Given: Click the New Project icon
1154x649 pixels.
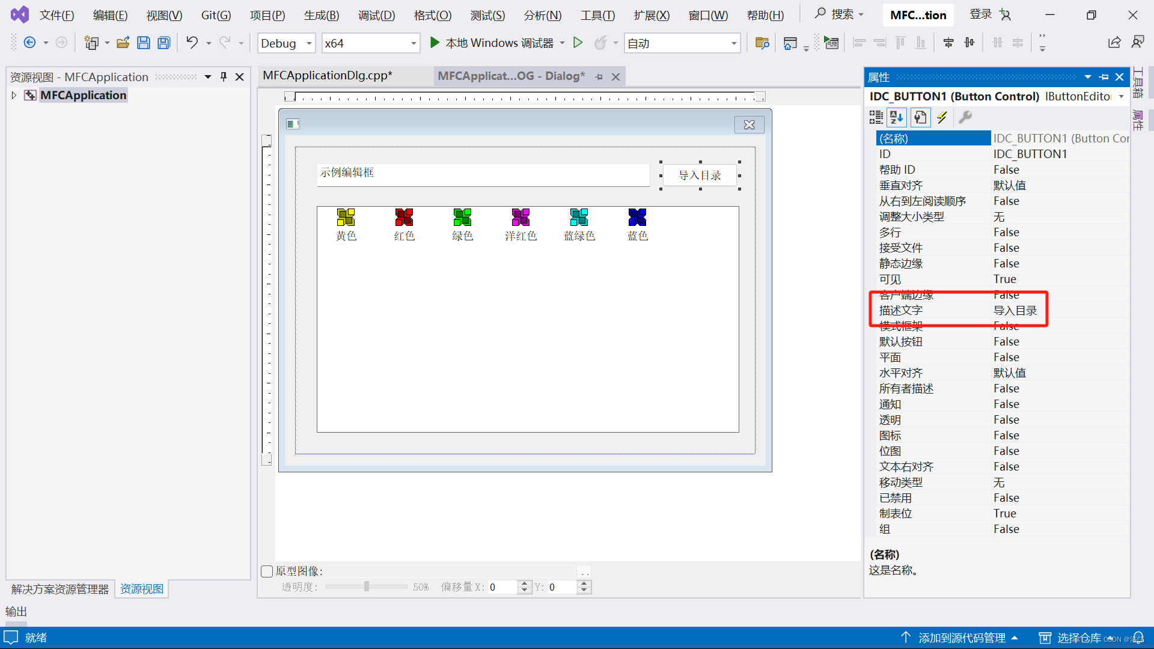Looking at the screenshot, I should [x=91, y=43].
